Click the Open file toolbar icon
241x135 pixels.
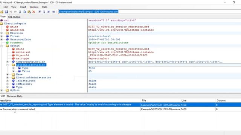pyautogui.click(x=2, y=12)
